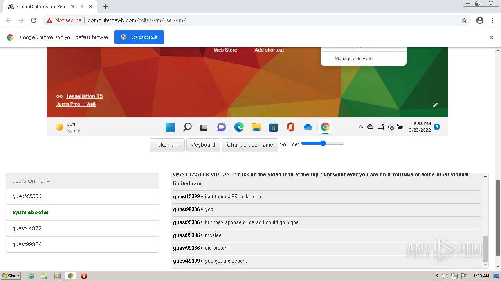
Task: Select user ayunrebooter in users list
Action: coord(82,212)
